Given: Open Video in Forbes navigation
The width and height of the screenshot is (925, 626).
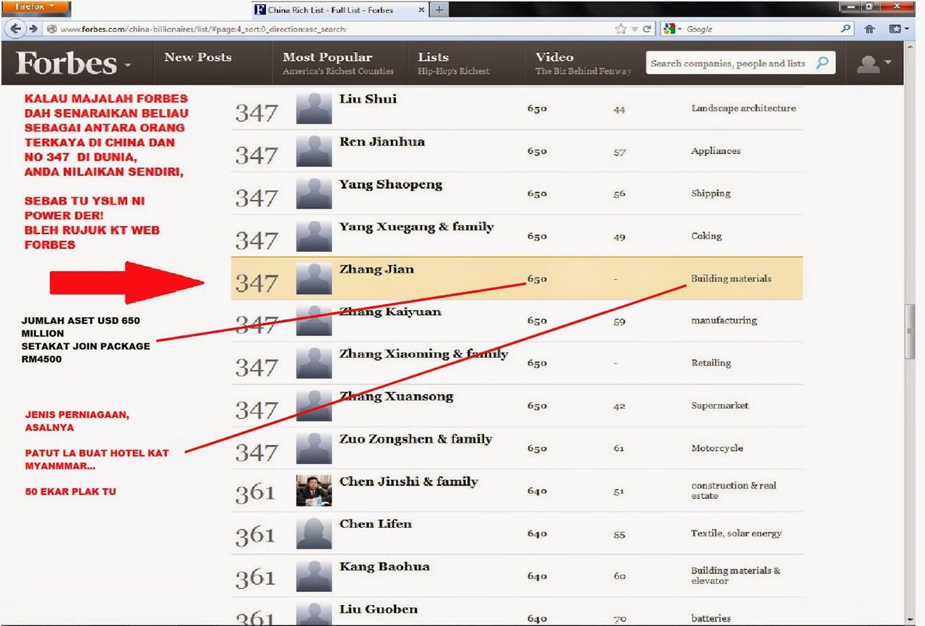Looking at the screenshot, I should coord(554,57).
